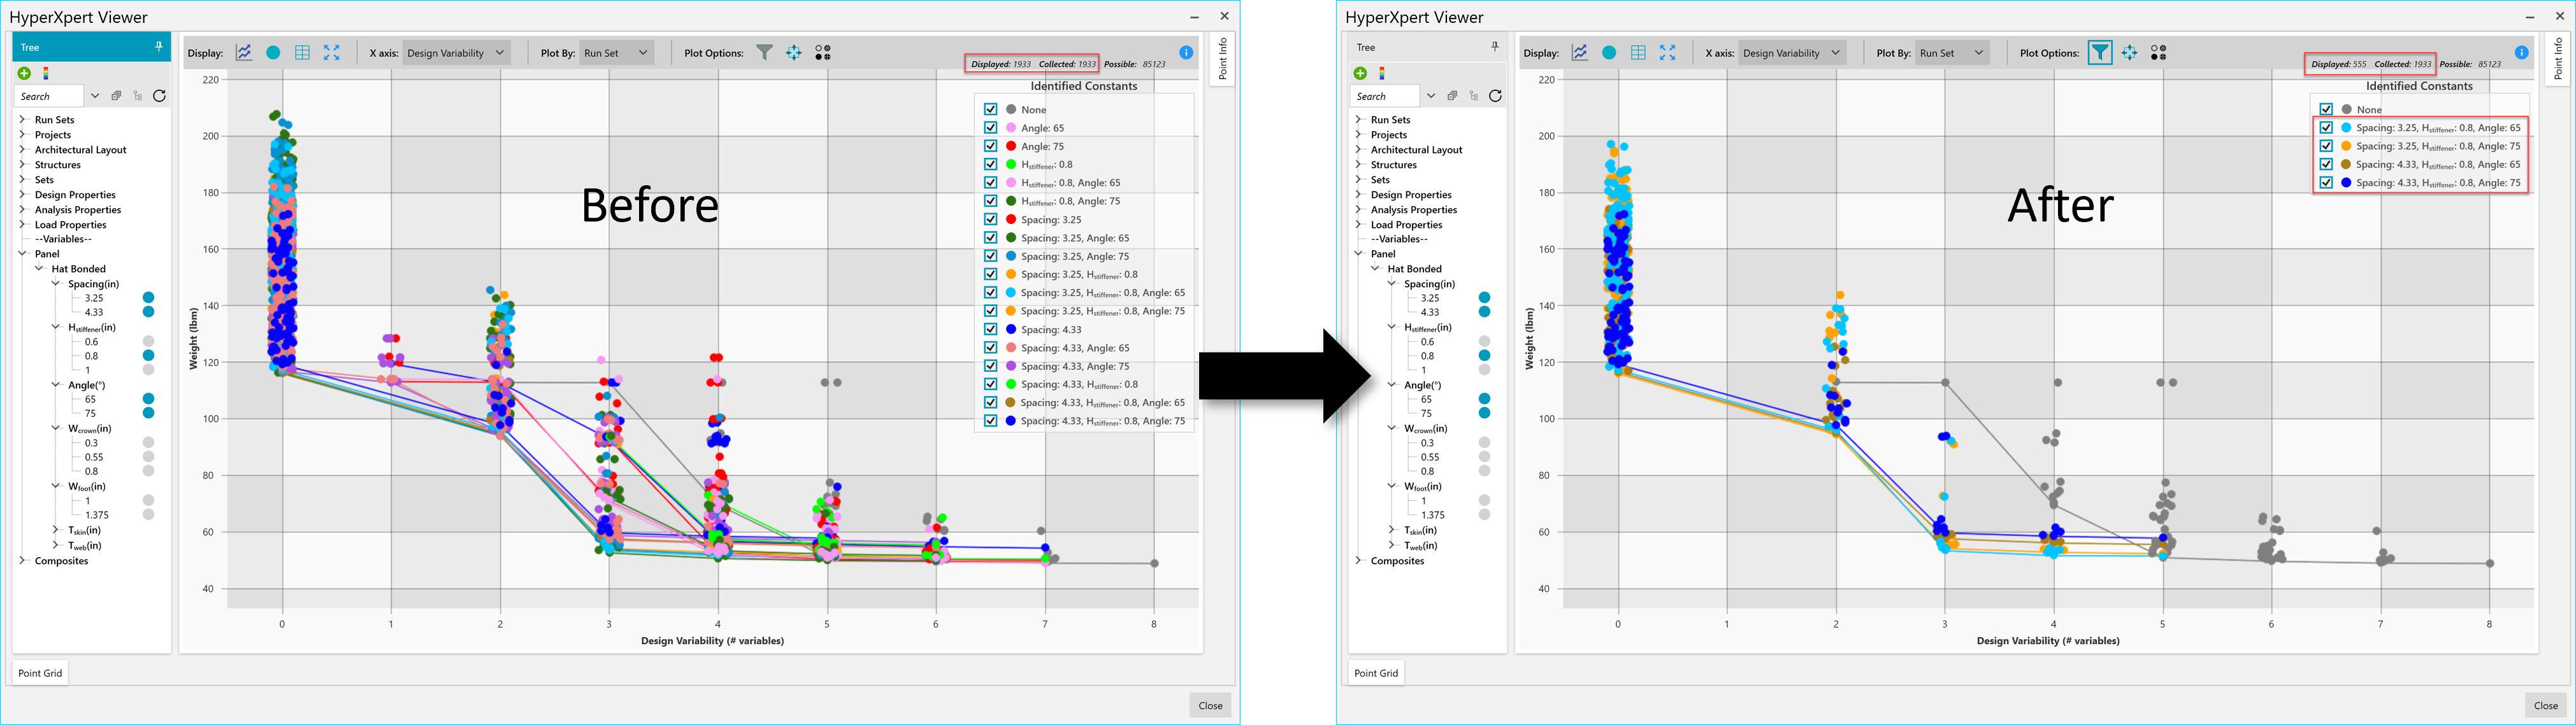Toggle the 'Spacing: 4.33' legend checkbox in Before window
Screen dimensions: 2576x725
tap(990, 330)
